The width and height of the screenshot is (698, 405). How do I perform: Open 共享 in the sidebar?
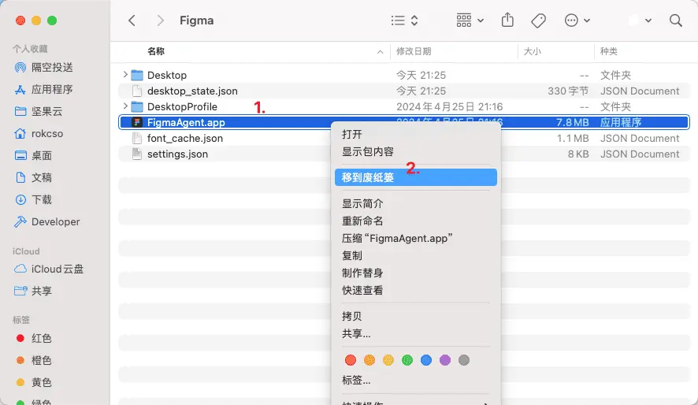click(x=33, y=291)
